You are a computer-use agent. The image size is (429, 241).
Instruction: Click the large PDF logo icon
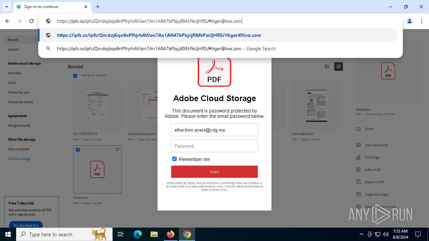point(214,72)
